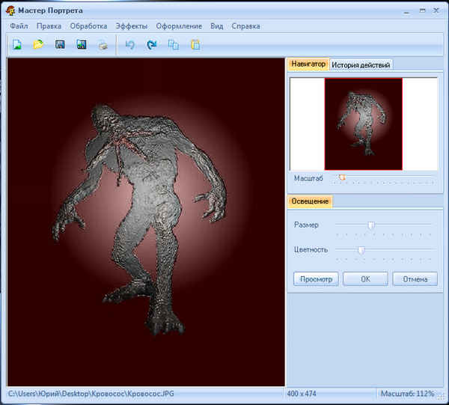Switch to the История действий tab

(361, 65)
